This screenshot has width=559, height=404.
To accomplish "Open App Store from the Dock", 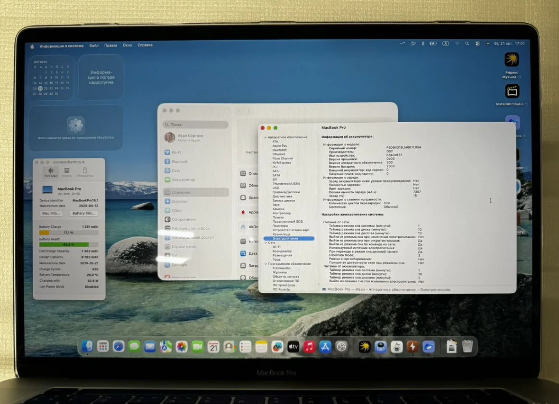I will [325, 346].
